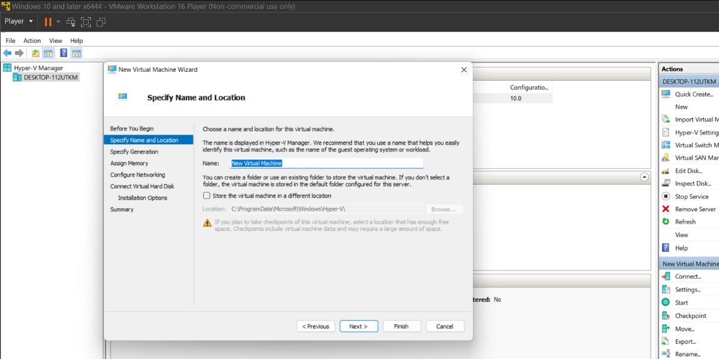This screenshot has width=719, height=359.
Task: Click the Next button
Action: pos(358,326)
